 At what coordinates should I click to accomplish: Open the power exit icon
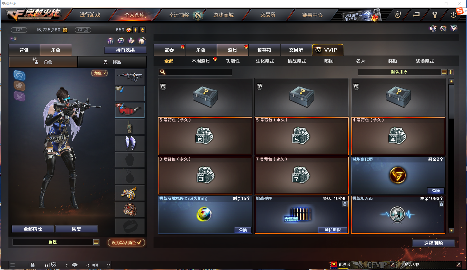(x=453, y=15)
